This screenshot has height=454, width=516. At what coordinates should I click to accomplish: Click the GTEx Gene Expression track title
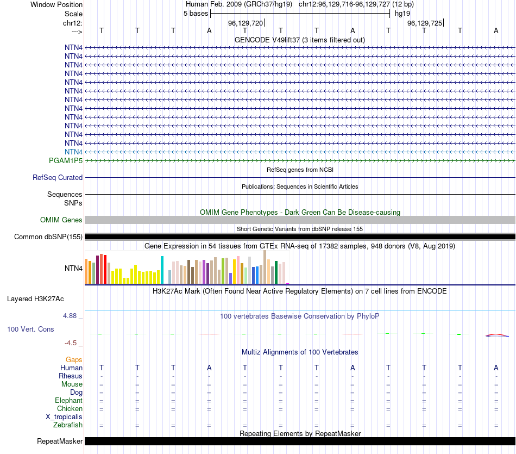[x=300, y=246]
